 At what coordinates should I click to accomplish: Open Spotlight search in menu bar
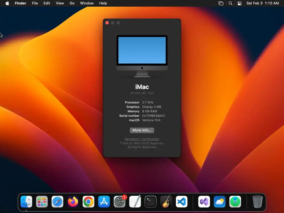click(230, 3)
